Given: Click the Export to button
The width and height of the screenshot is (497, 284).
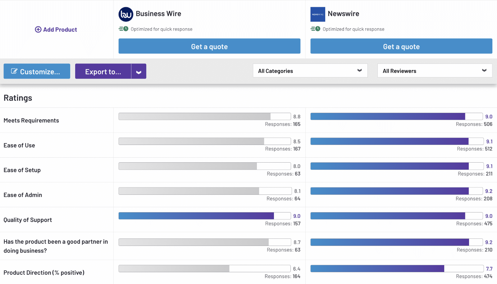Looking at the screenshot, I should pos(103,71).
